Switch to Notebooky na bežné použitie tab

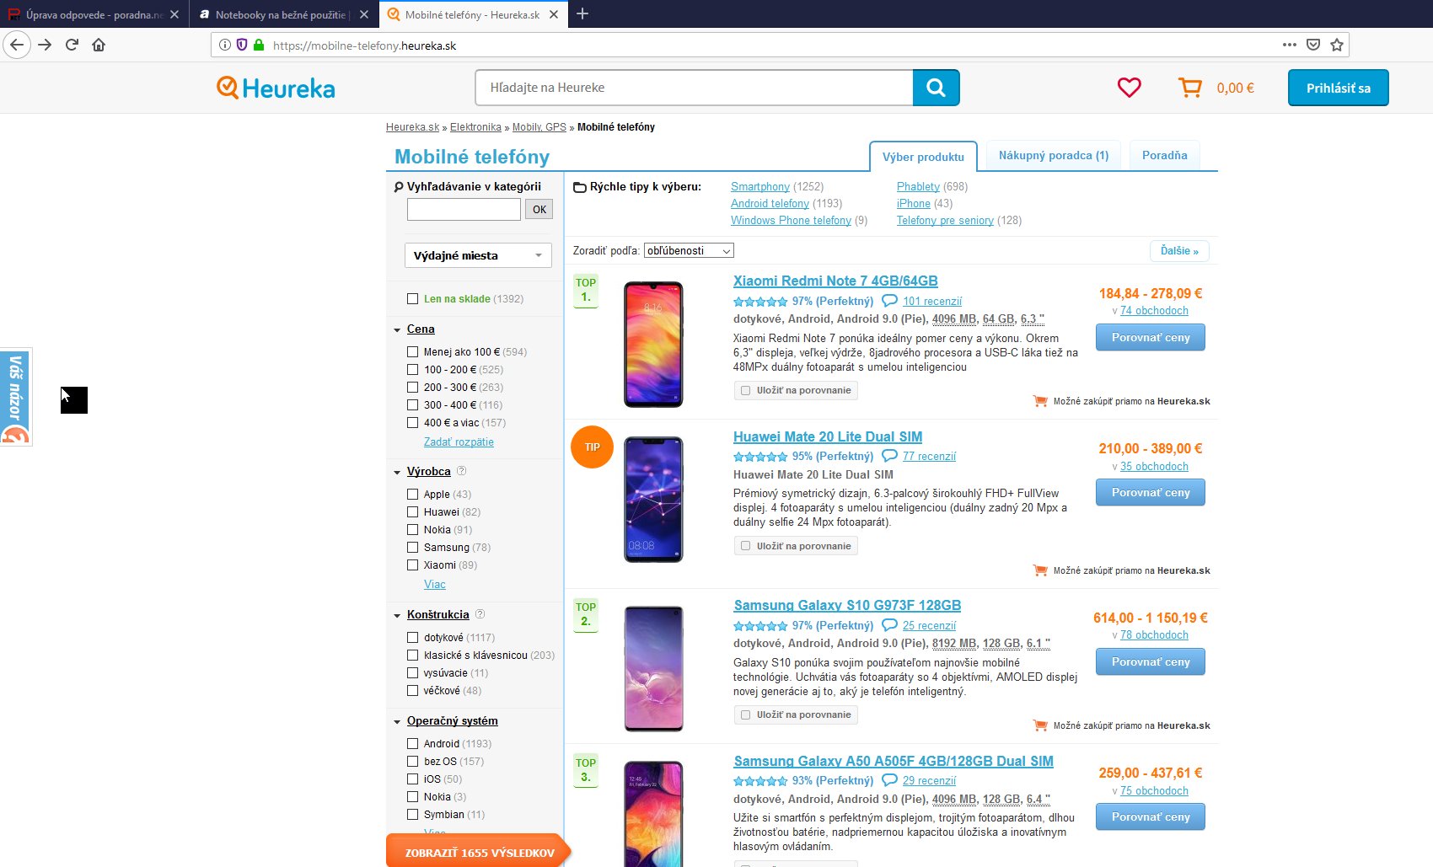click(284, 14)
